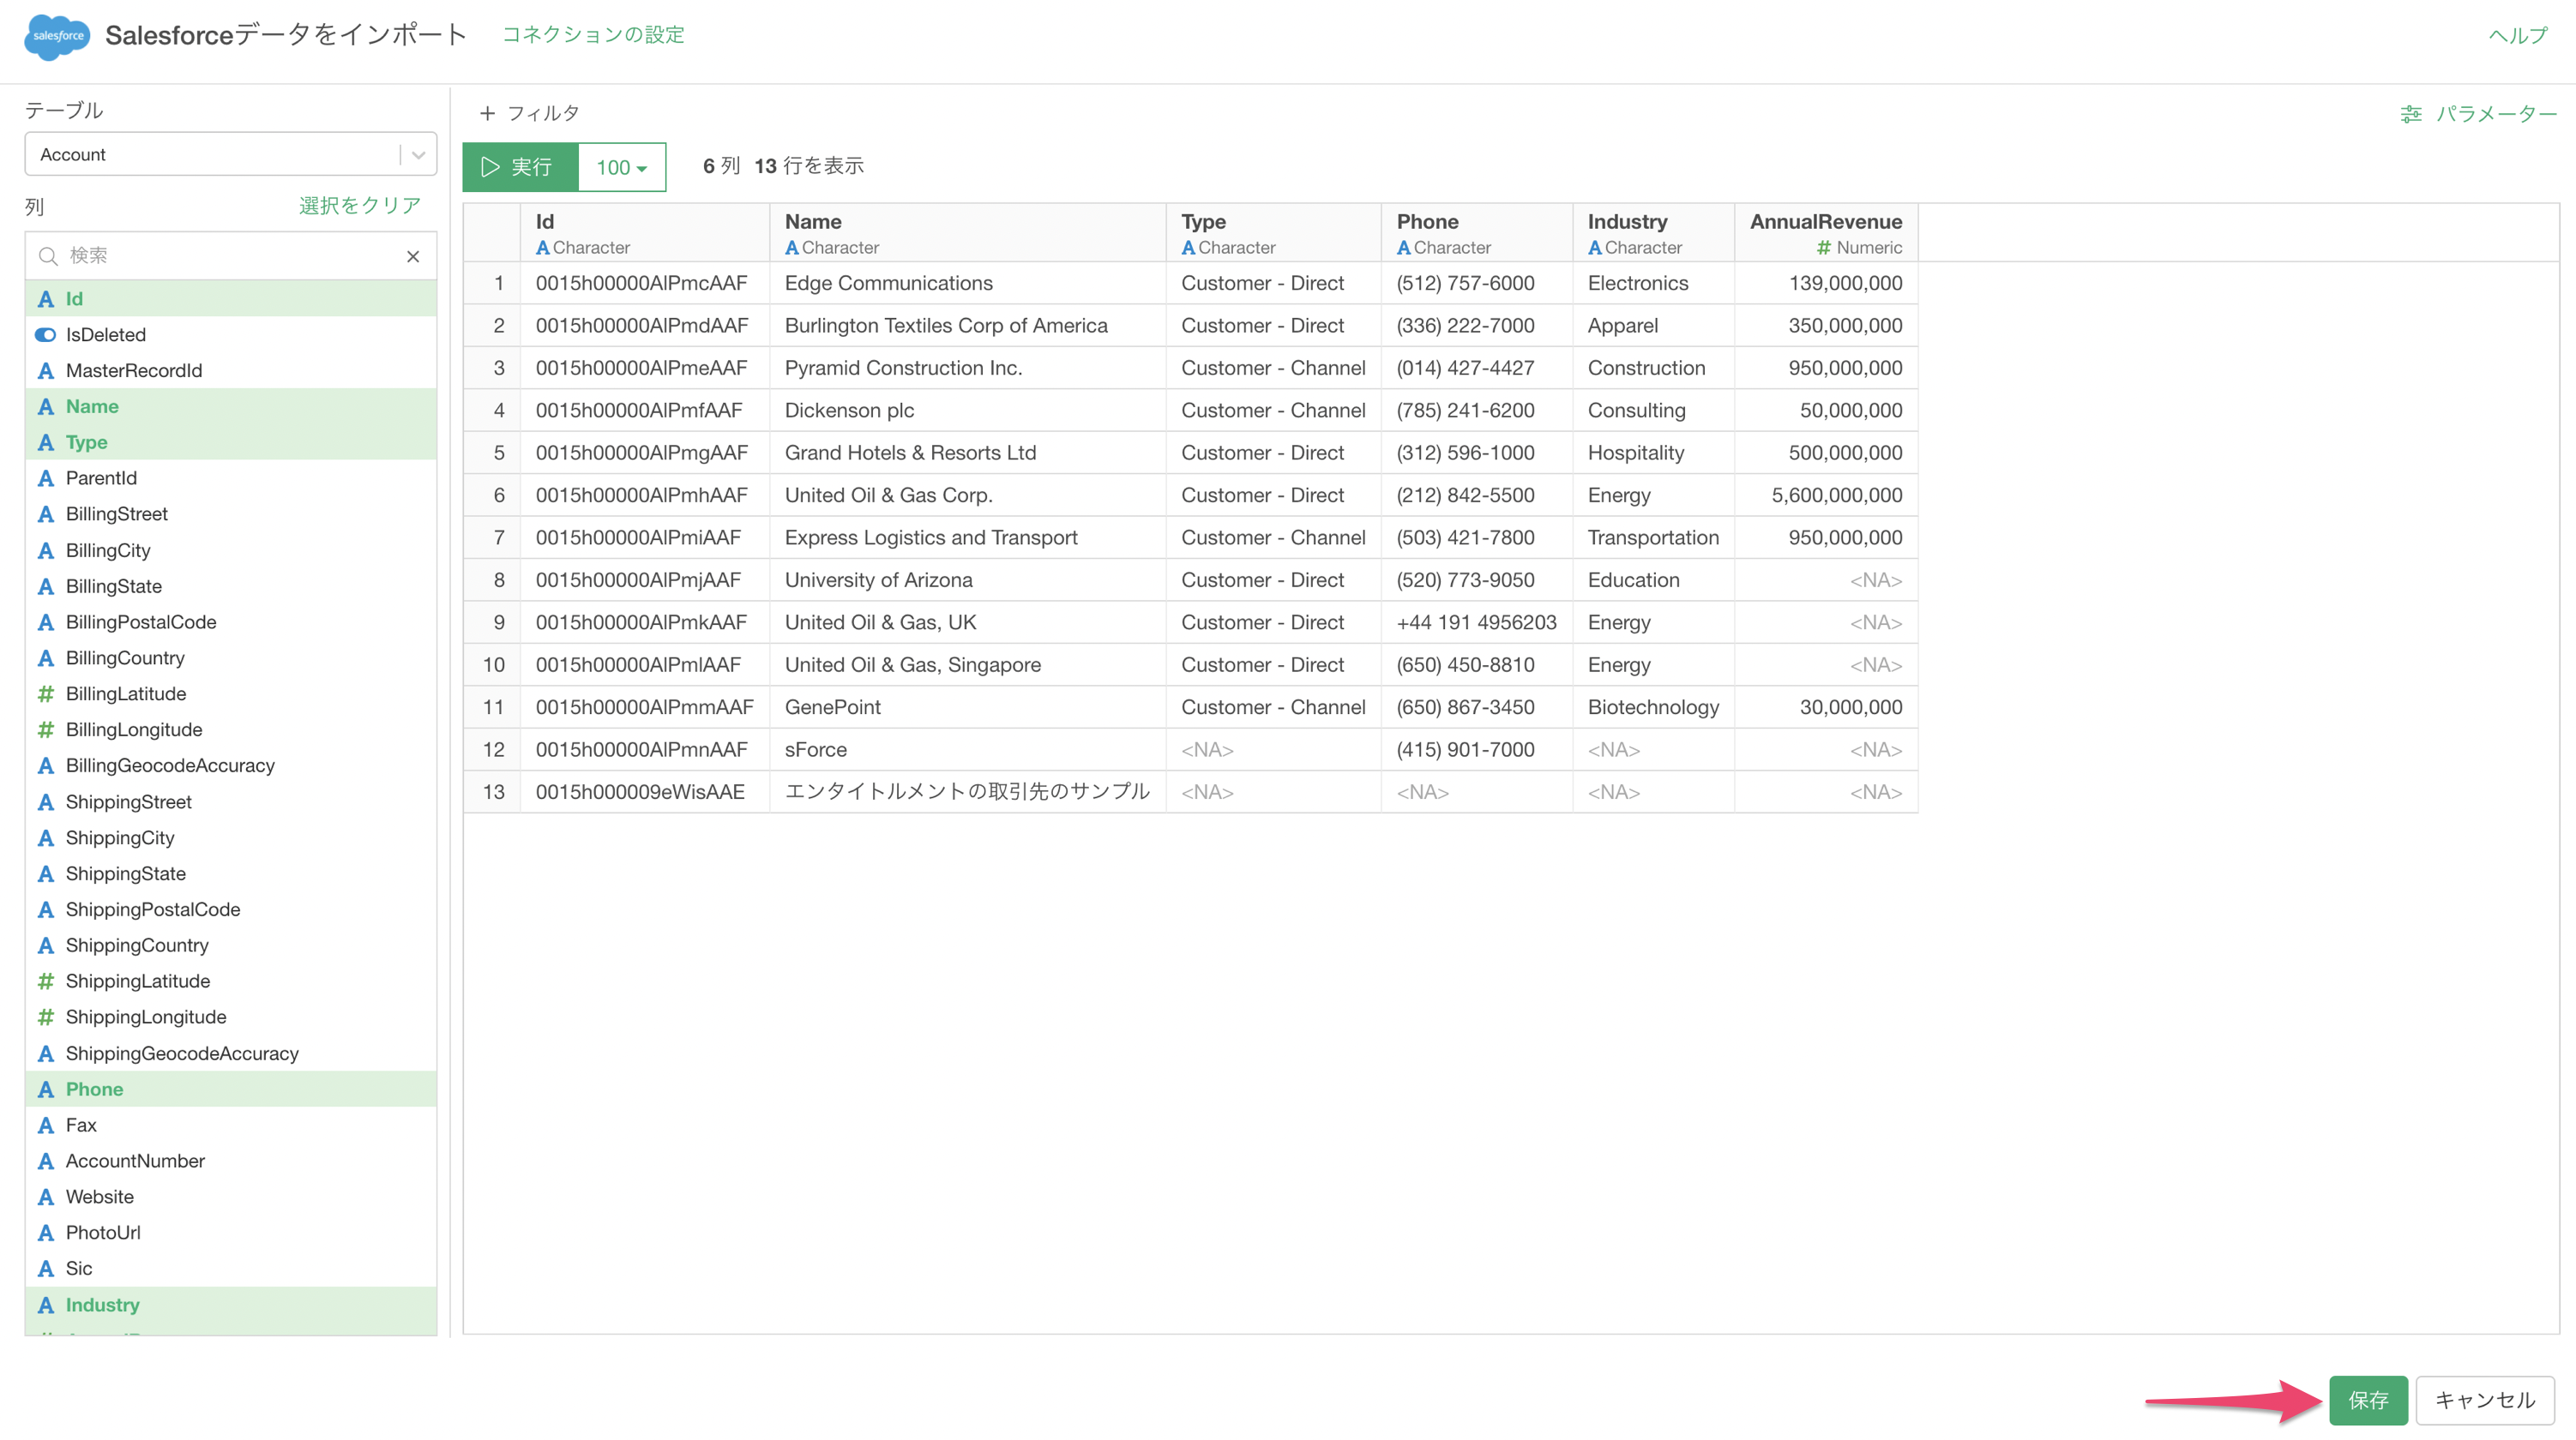Clear the column selection

pos(360,205)
